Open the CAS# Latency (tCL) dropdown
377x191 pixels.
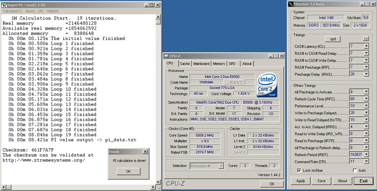(x=366, y=46)
